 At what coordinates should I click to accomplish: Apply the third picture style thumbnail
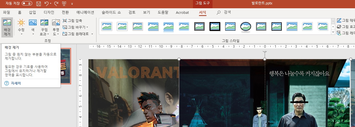(x=138, y=26)
